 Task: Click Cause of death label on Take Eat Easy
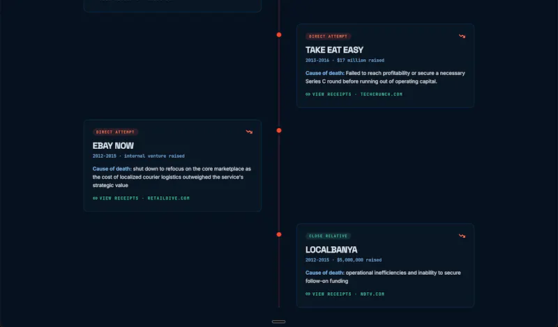point(324,73)
